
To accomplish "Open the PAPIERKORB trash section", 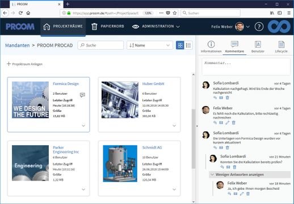I will point(108,27).
